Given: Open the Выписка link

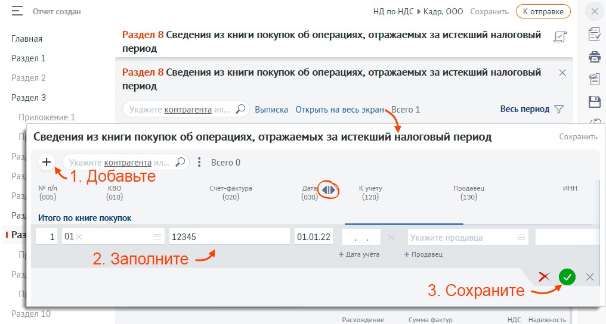Looking at the screenshot, I should pyautogui.click(x=271, y=110).
